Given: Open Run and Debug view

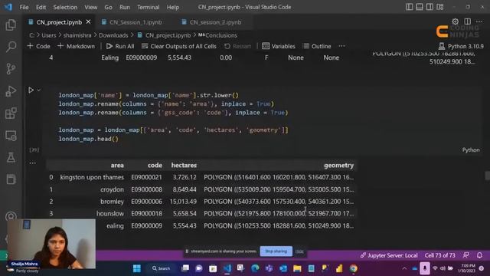Looking at the screenshot, I should tap(11, 91).
